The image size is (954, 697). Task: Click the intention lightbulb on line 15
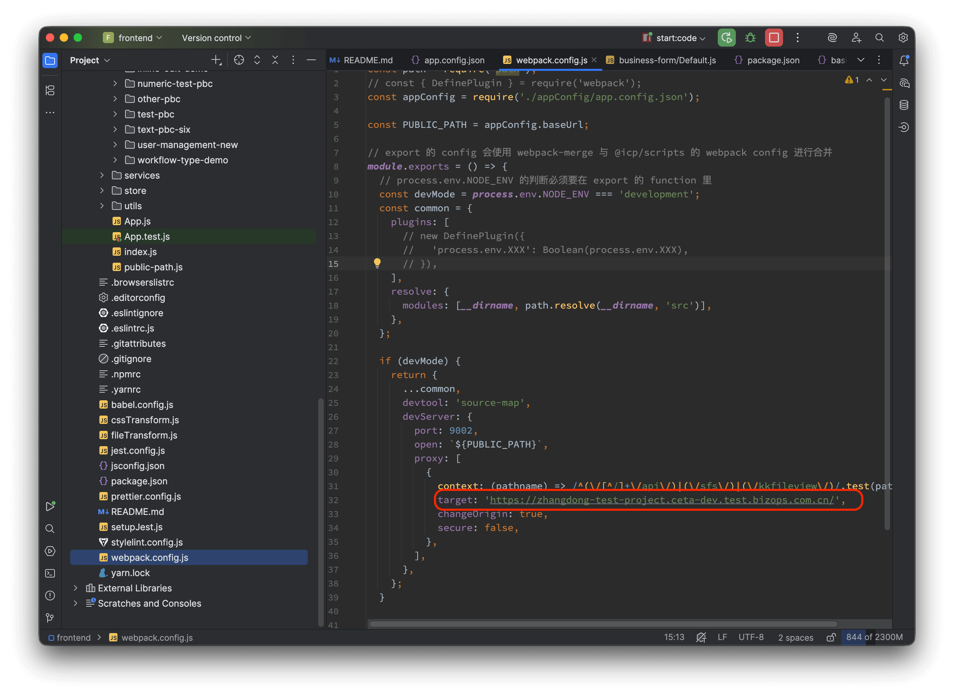point(377,263)
